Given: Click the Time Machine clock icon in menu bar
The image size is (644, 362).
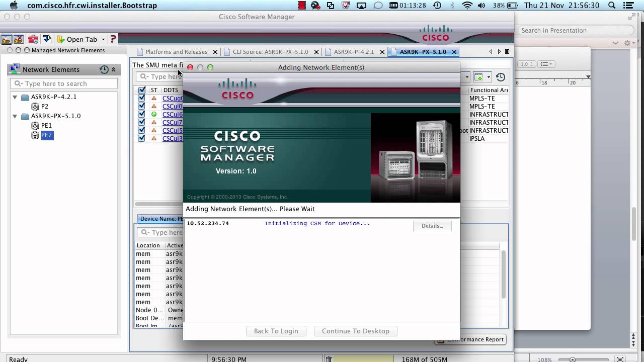Looking at the screenshot, I should [x=437, y=6].
